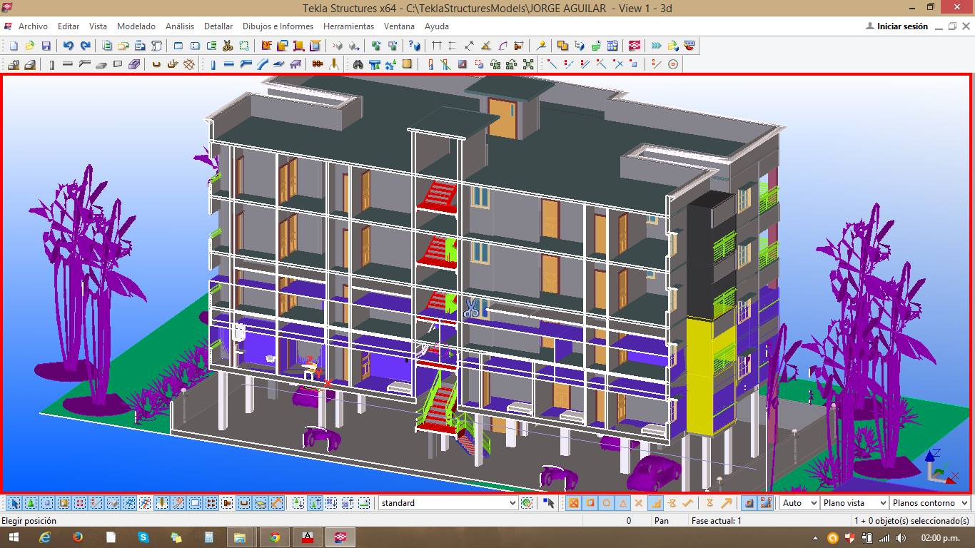
Task: Open the 'Planos contorno' dropdown
Action: pos(964,503)
